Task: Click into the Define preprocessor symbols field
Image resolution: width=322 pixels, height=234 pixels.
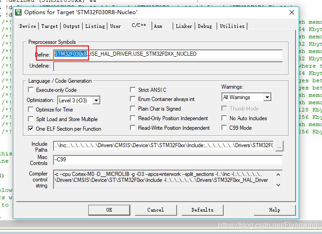Action: pyautogui.click(x=168, y=54)
